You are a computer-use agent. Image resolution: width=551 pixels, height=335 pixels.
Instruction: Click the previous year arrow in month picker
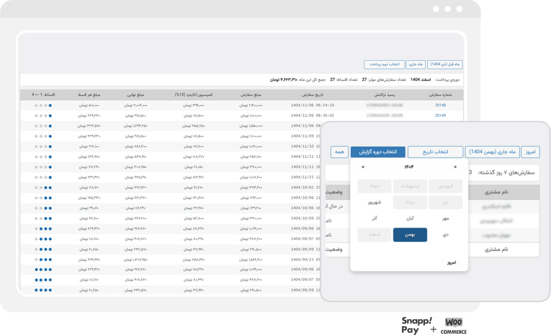[x=363, y=167]
